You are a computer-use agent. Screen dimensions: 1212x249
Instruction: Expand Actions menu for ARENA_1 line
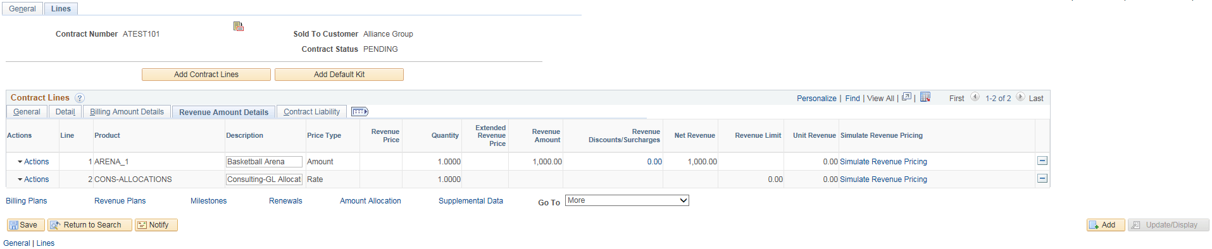[x=33, y=162]
